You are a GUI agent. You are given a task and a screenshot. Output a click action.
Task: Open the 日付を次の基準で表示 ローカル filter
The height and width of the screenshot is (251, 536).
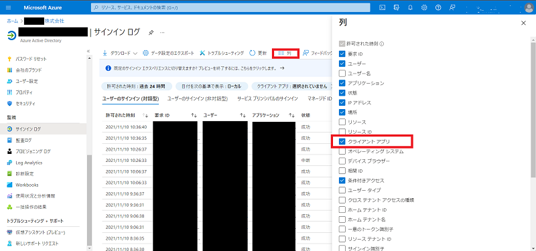(x=212, y=86)
